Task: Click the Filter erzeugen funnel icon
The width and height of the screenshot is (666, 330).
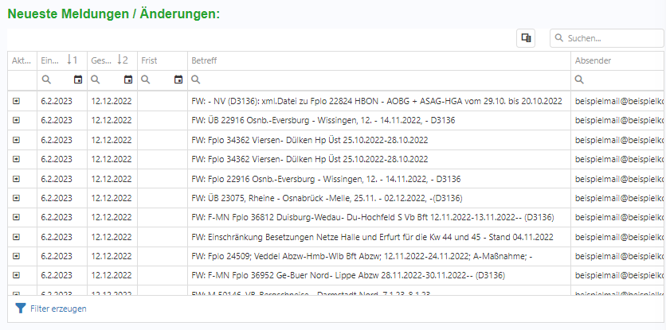Action: [x=20, y=309]
